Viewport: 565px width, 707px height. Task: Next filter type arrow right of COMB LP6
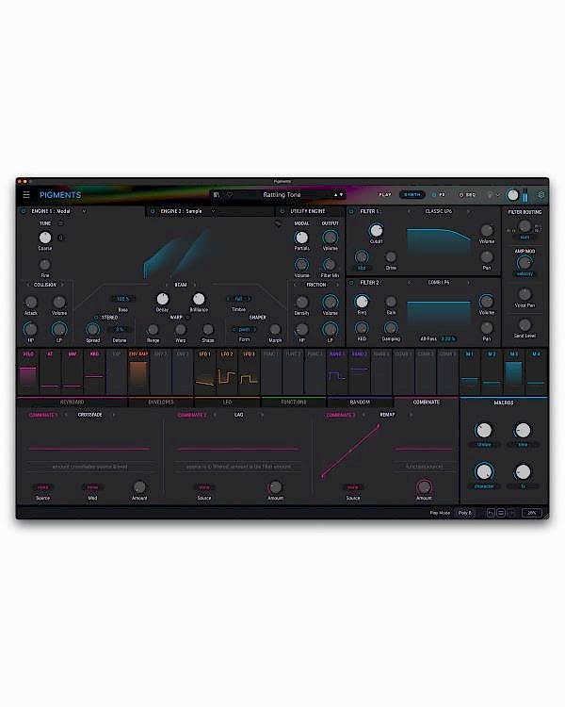(468, 283)
